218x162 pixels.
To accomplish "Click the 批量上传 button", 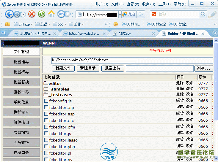I will [x=113, y=68].
